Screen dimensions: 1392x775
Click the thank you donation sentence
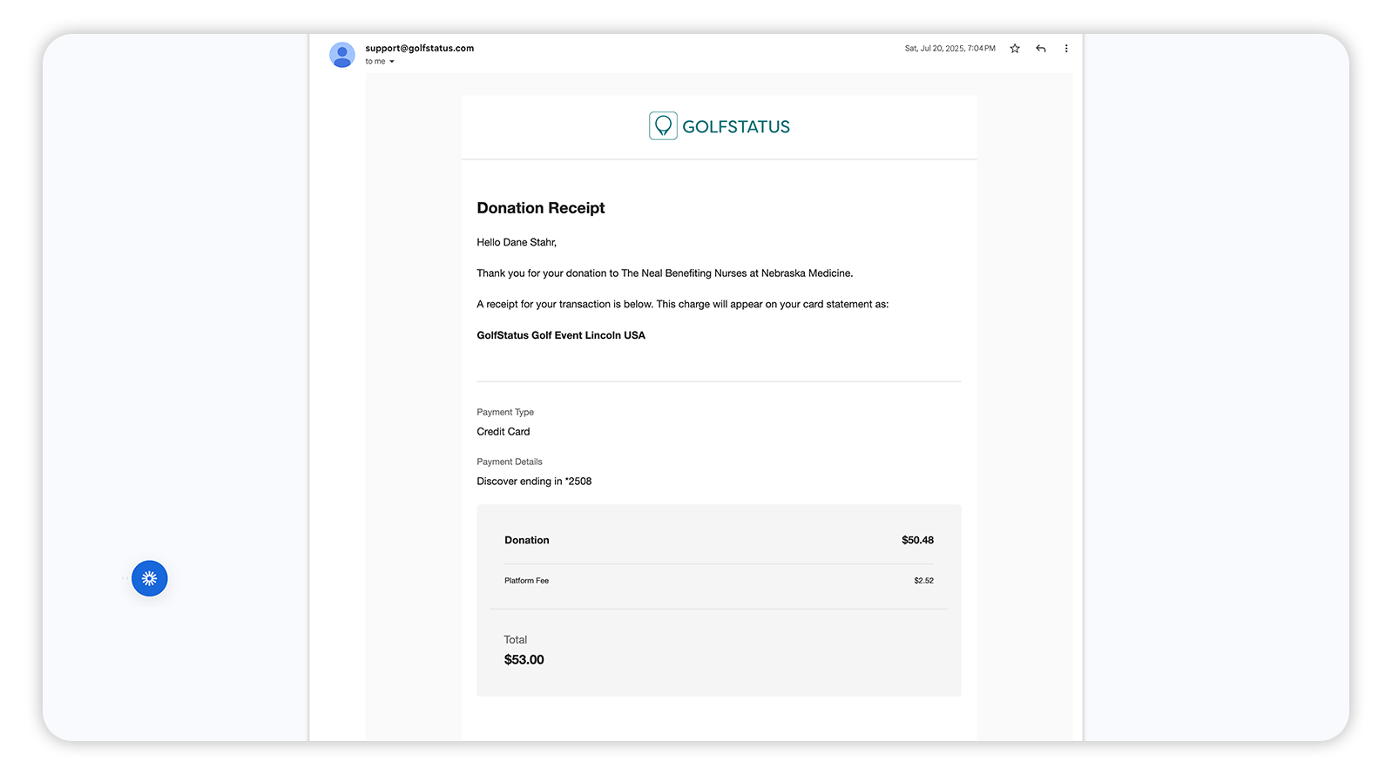point(665,273)
